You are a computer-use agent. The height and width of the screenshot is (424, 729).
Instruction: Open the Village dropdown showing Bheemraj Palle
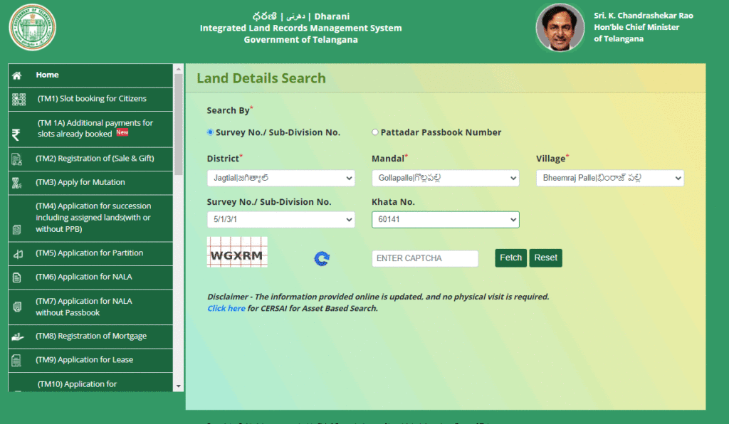[609, 178]
